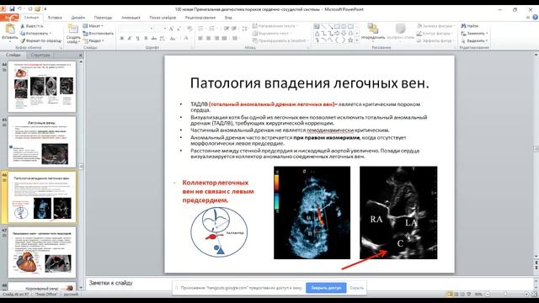The width and height of the screenshot is (539, 303).
Task: Select slide 45 thumbnail Легочные вены
Action: (42, 142)
